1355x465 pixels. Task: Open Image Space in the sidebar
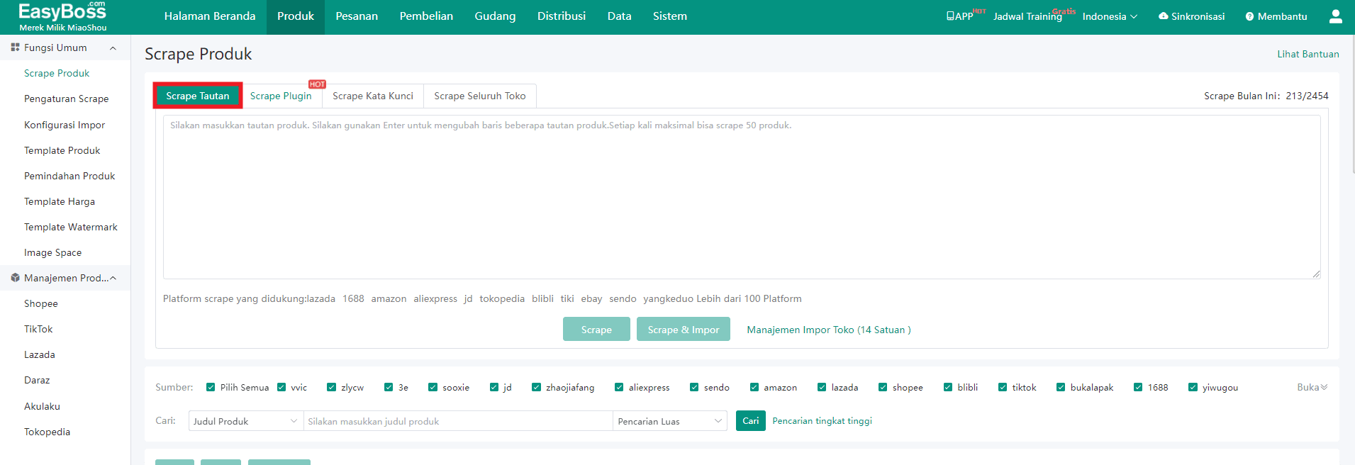coord(53,252)
